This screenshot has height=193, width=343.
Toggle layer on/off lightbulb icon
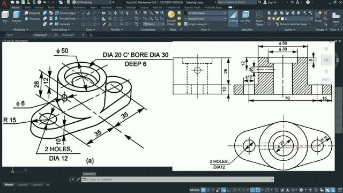(x=269, y=19)
